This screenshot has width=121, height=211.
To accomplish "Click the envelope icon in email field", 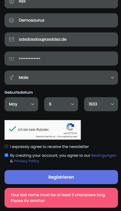I will (12, 39).
